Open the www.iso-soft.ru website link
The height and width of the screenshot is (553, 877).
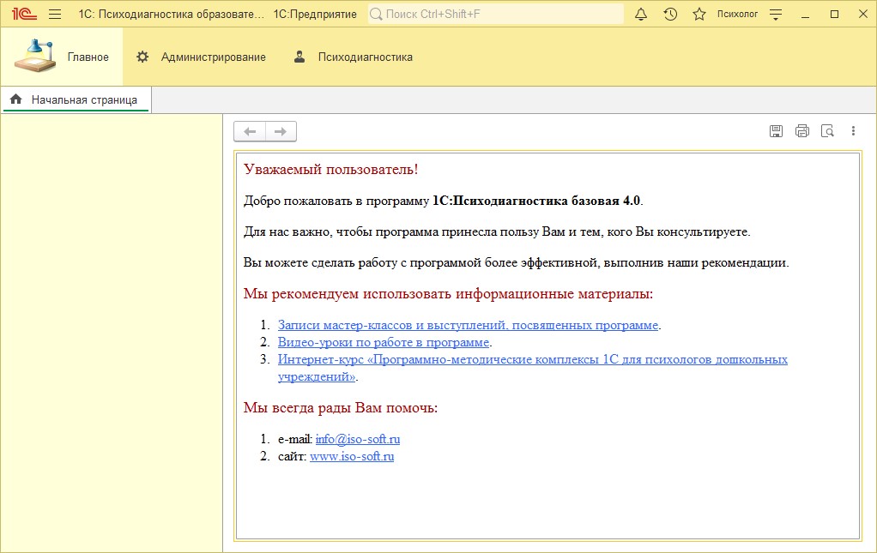(x=352, y=456)
